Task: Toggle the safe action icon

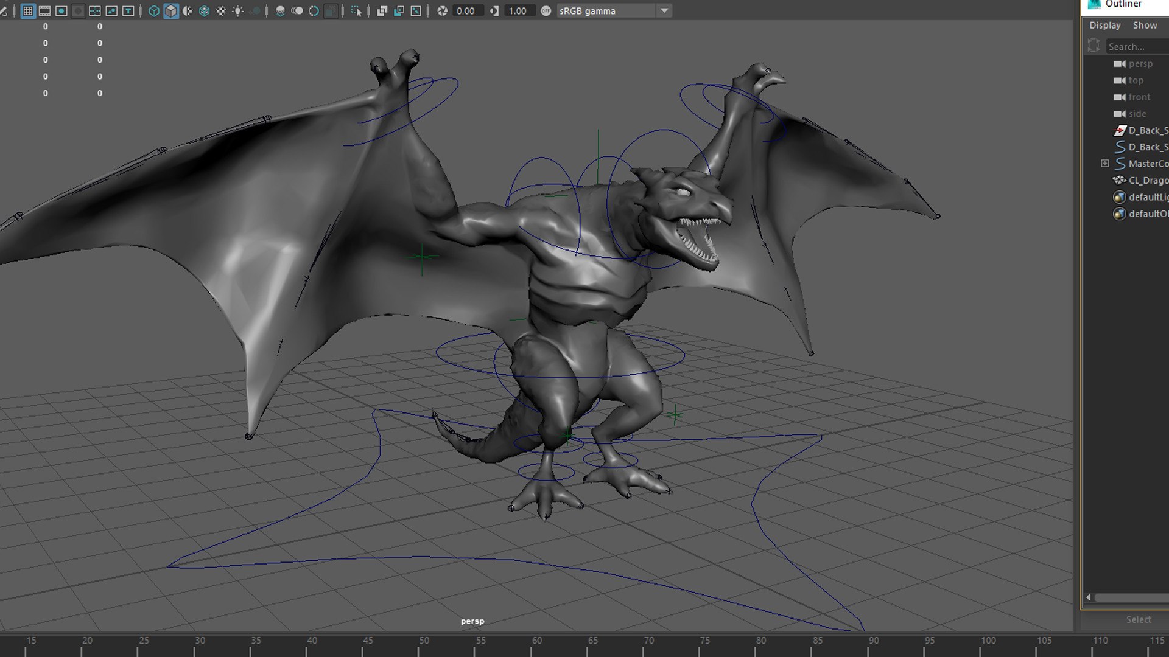Action: (111, 11)
